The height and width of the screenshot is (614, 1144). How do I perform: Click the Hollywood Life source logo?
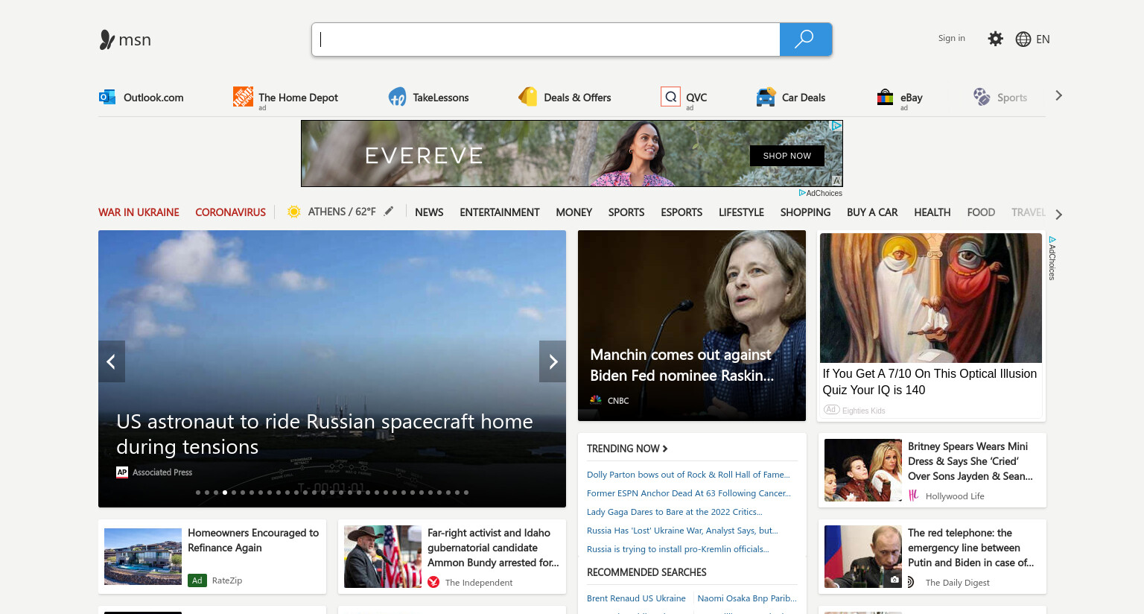[914, 496]
